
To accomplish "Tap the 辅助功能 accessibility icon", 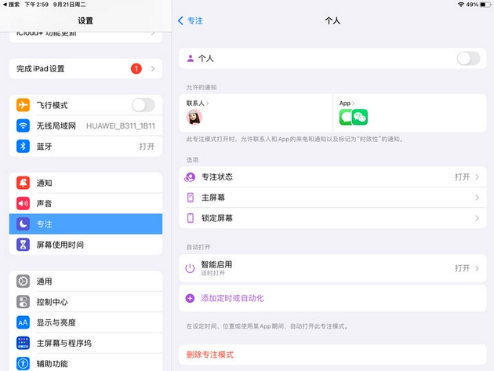I will (x=23, y=363).
